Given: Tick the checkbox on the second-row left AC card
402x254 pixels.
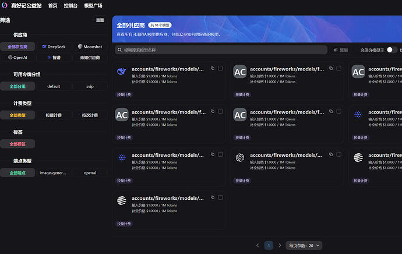Looking at the screenshot, I should [x=220, y=111].
